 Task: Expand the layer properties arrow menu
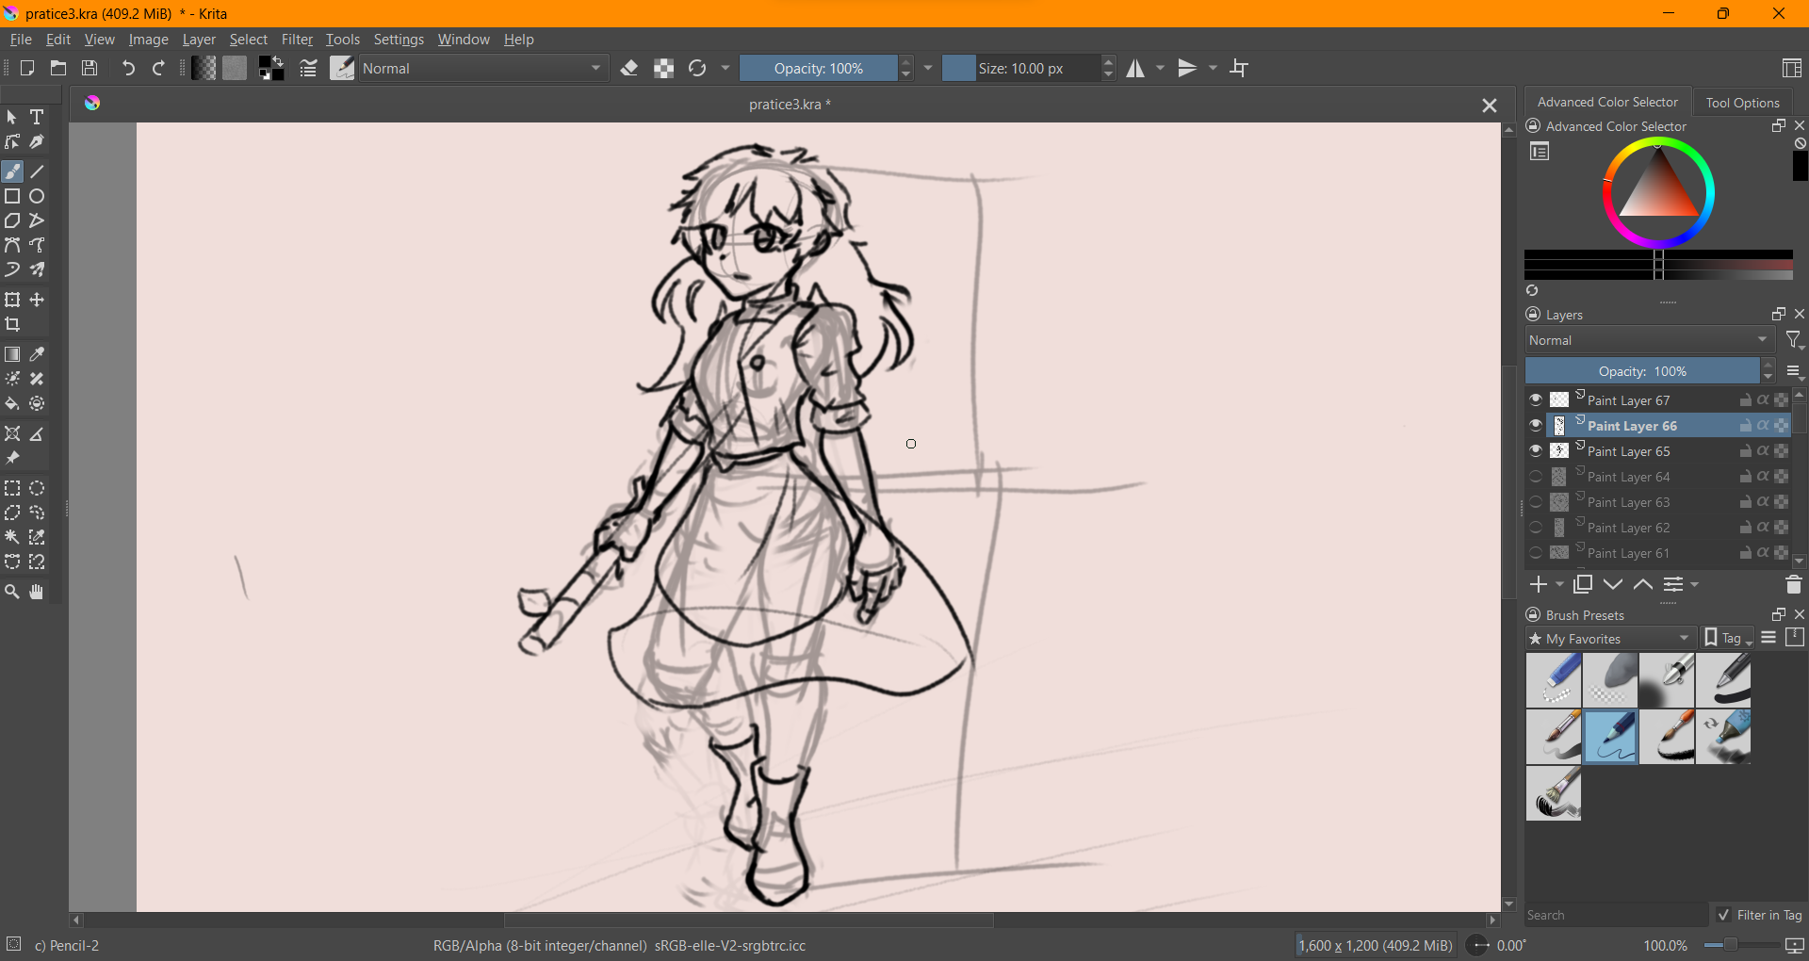(x=1695, y=585)
